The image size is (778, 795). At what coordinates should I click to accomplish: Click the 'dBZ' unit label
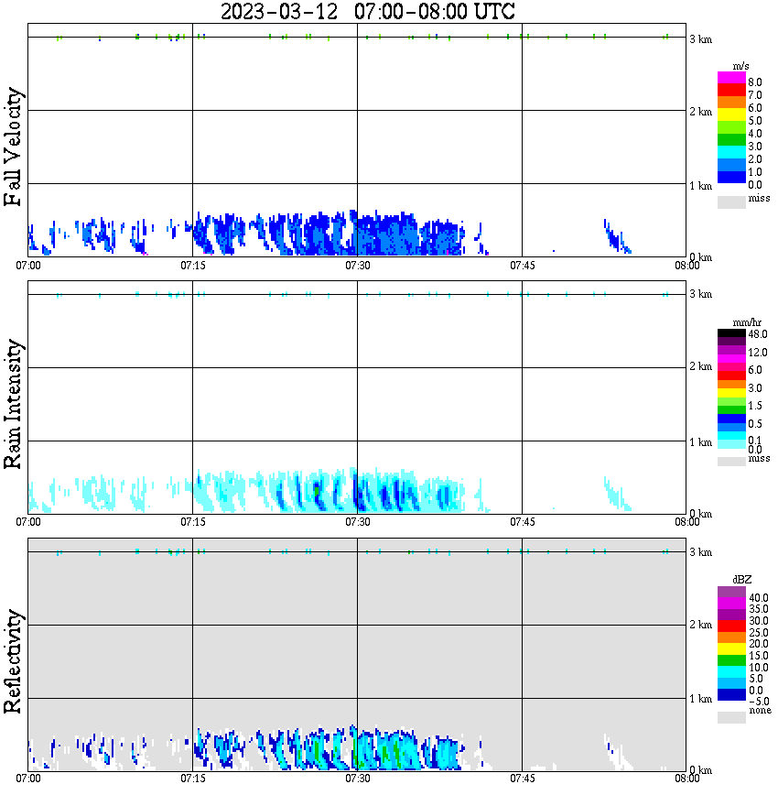pos(741,580)
